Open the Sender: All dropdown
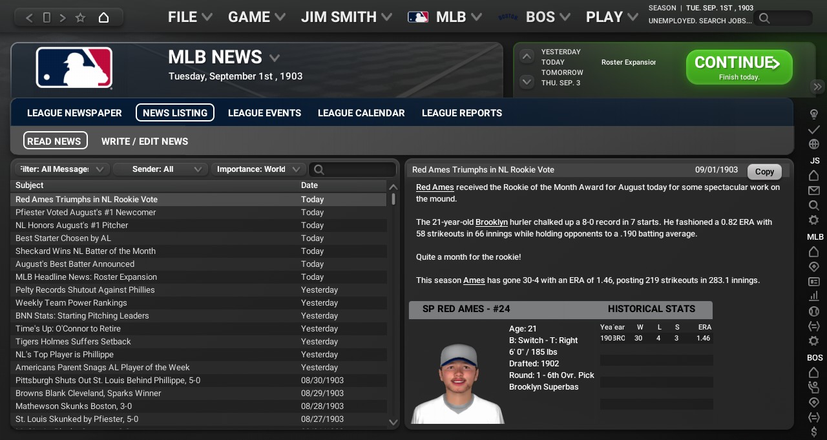827x440 pixels. (160, 169)
